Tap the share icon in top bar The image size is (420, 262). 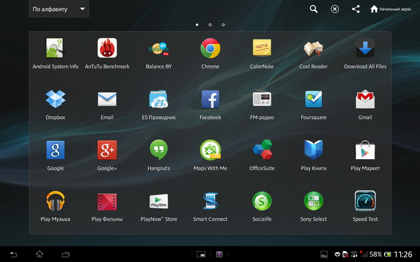pyautogui.click(x=356, y=9)
